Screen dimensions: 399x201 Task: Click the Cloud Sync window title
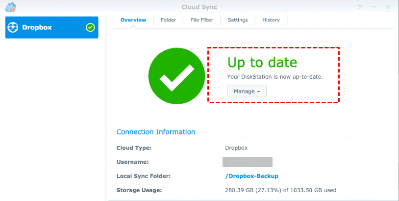point(199,7)
